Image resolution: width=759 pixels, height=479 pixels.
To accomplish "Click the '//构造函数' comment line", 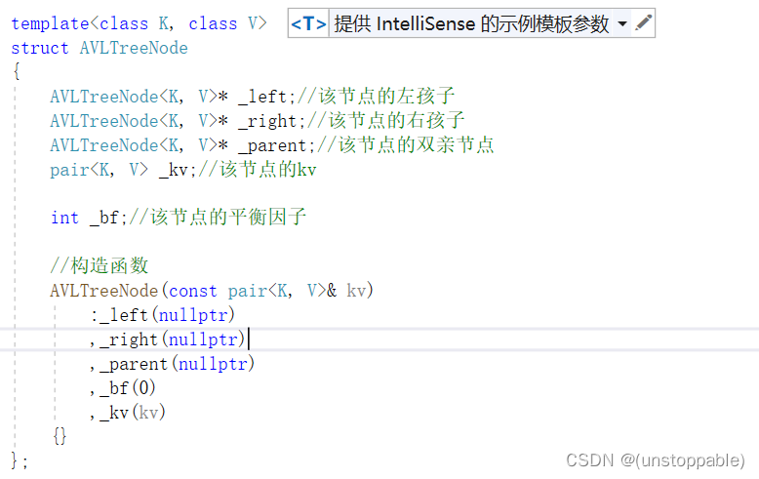I will (x=100, y=266).
